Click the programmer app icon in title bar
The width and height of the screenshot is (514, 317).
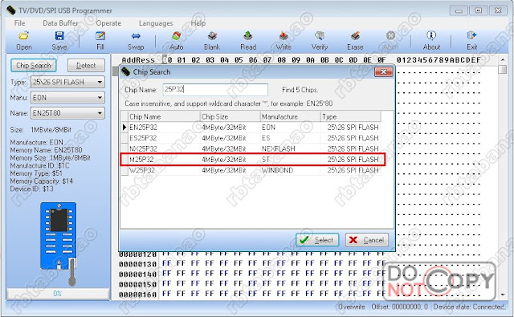click(x=10, y=10)
